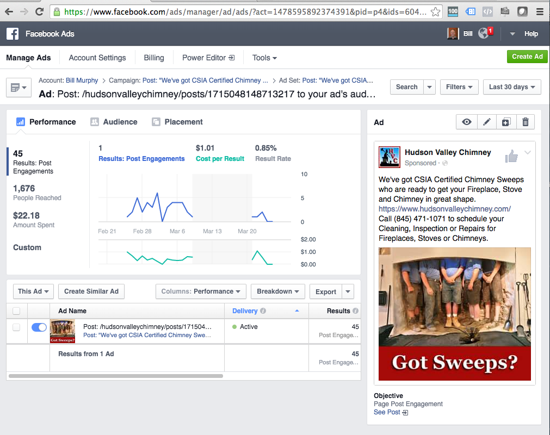Click the Delivery info icon

coord(263,311)
